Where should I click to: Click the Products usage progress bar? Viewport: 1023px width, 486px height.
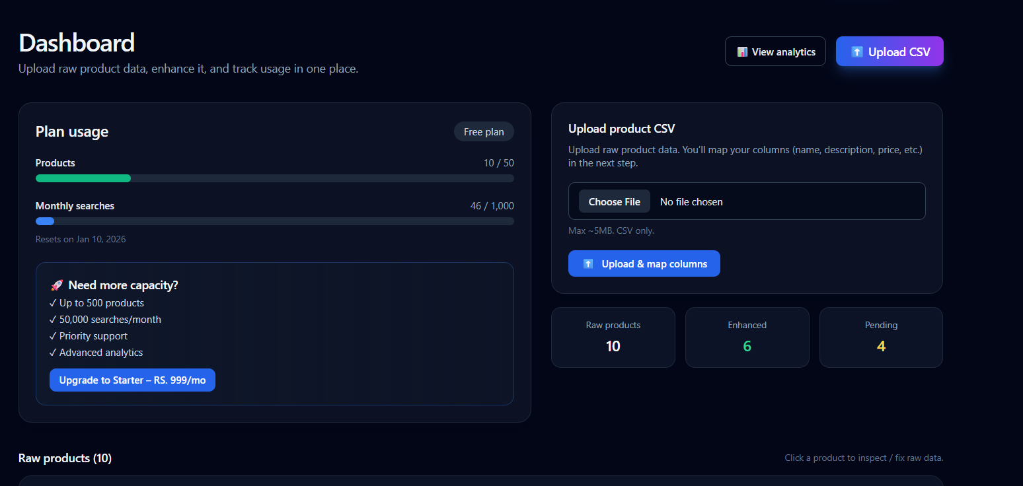click(274, 178)
